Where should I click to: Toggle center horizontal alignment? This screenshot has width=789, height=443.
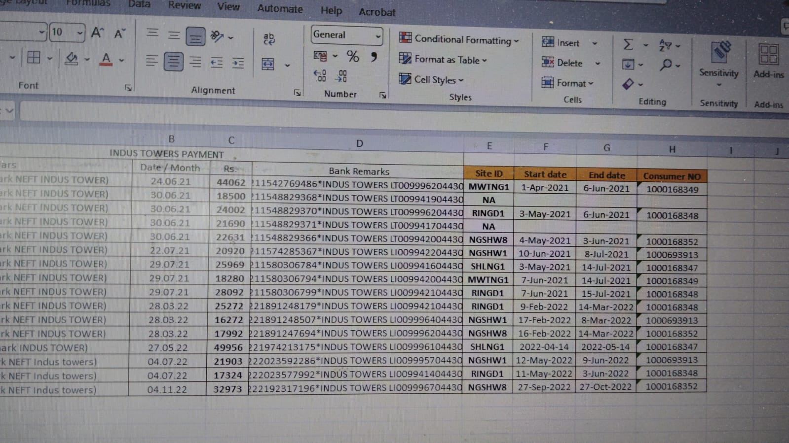click(173, 62)
